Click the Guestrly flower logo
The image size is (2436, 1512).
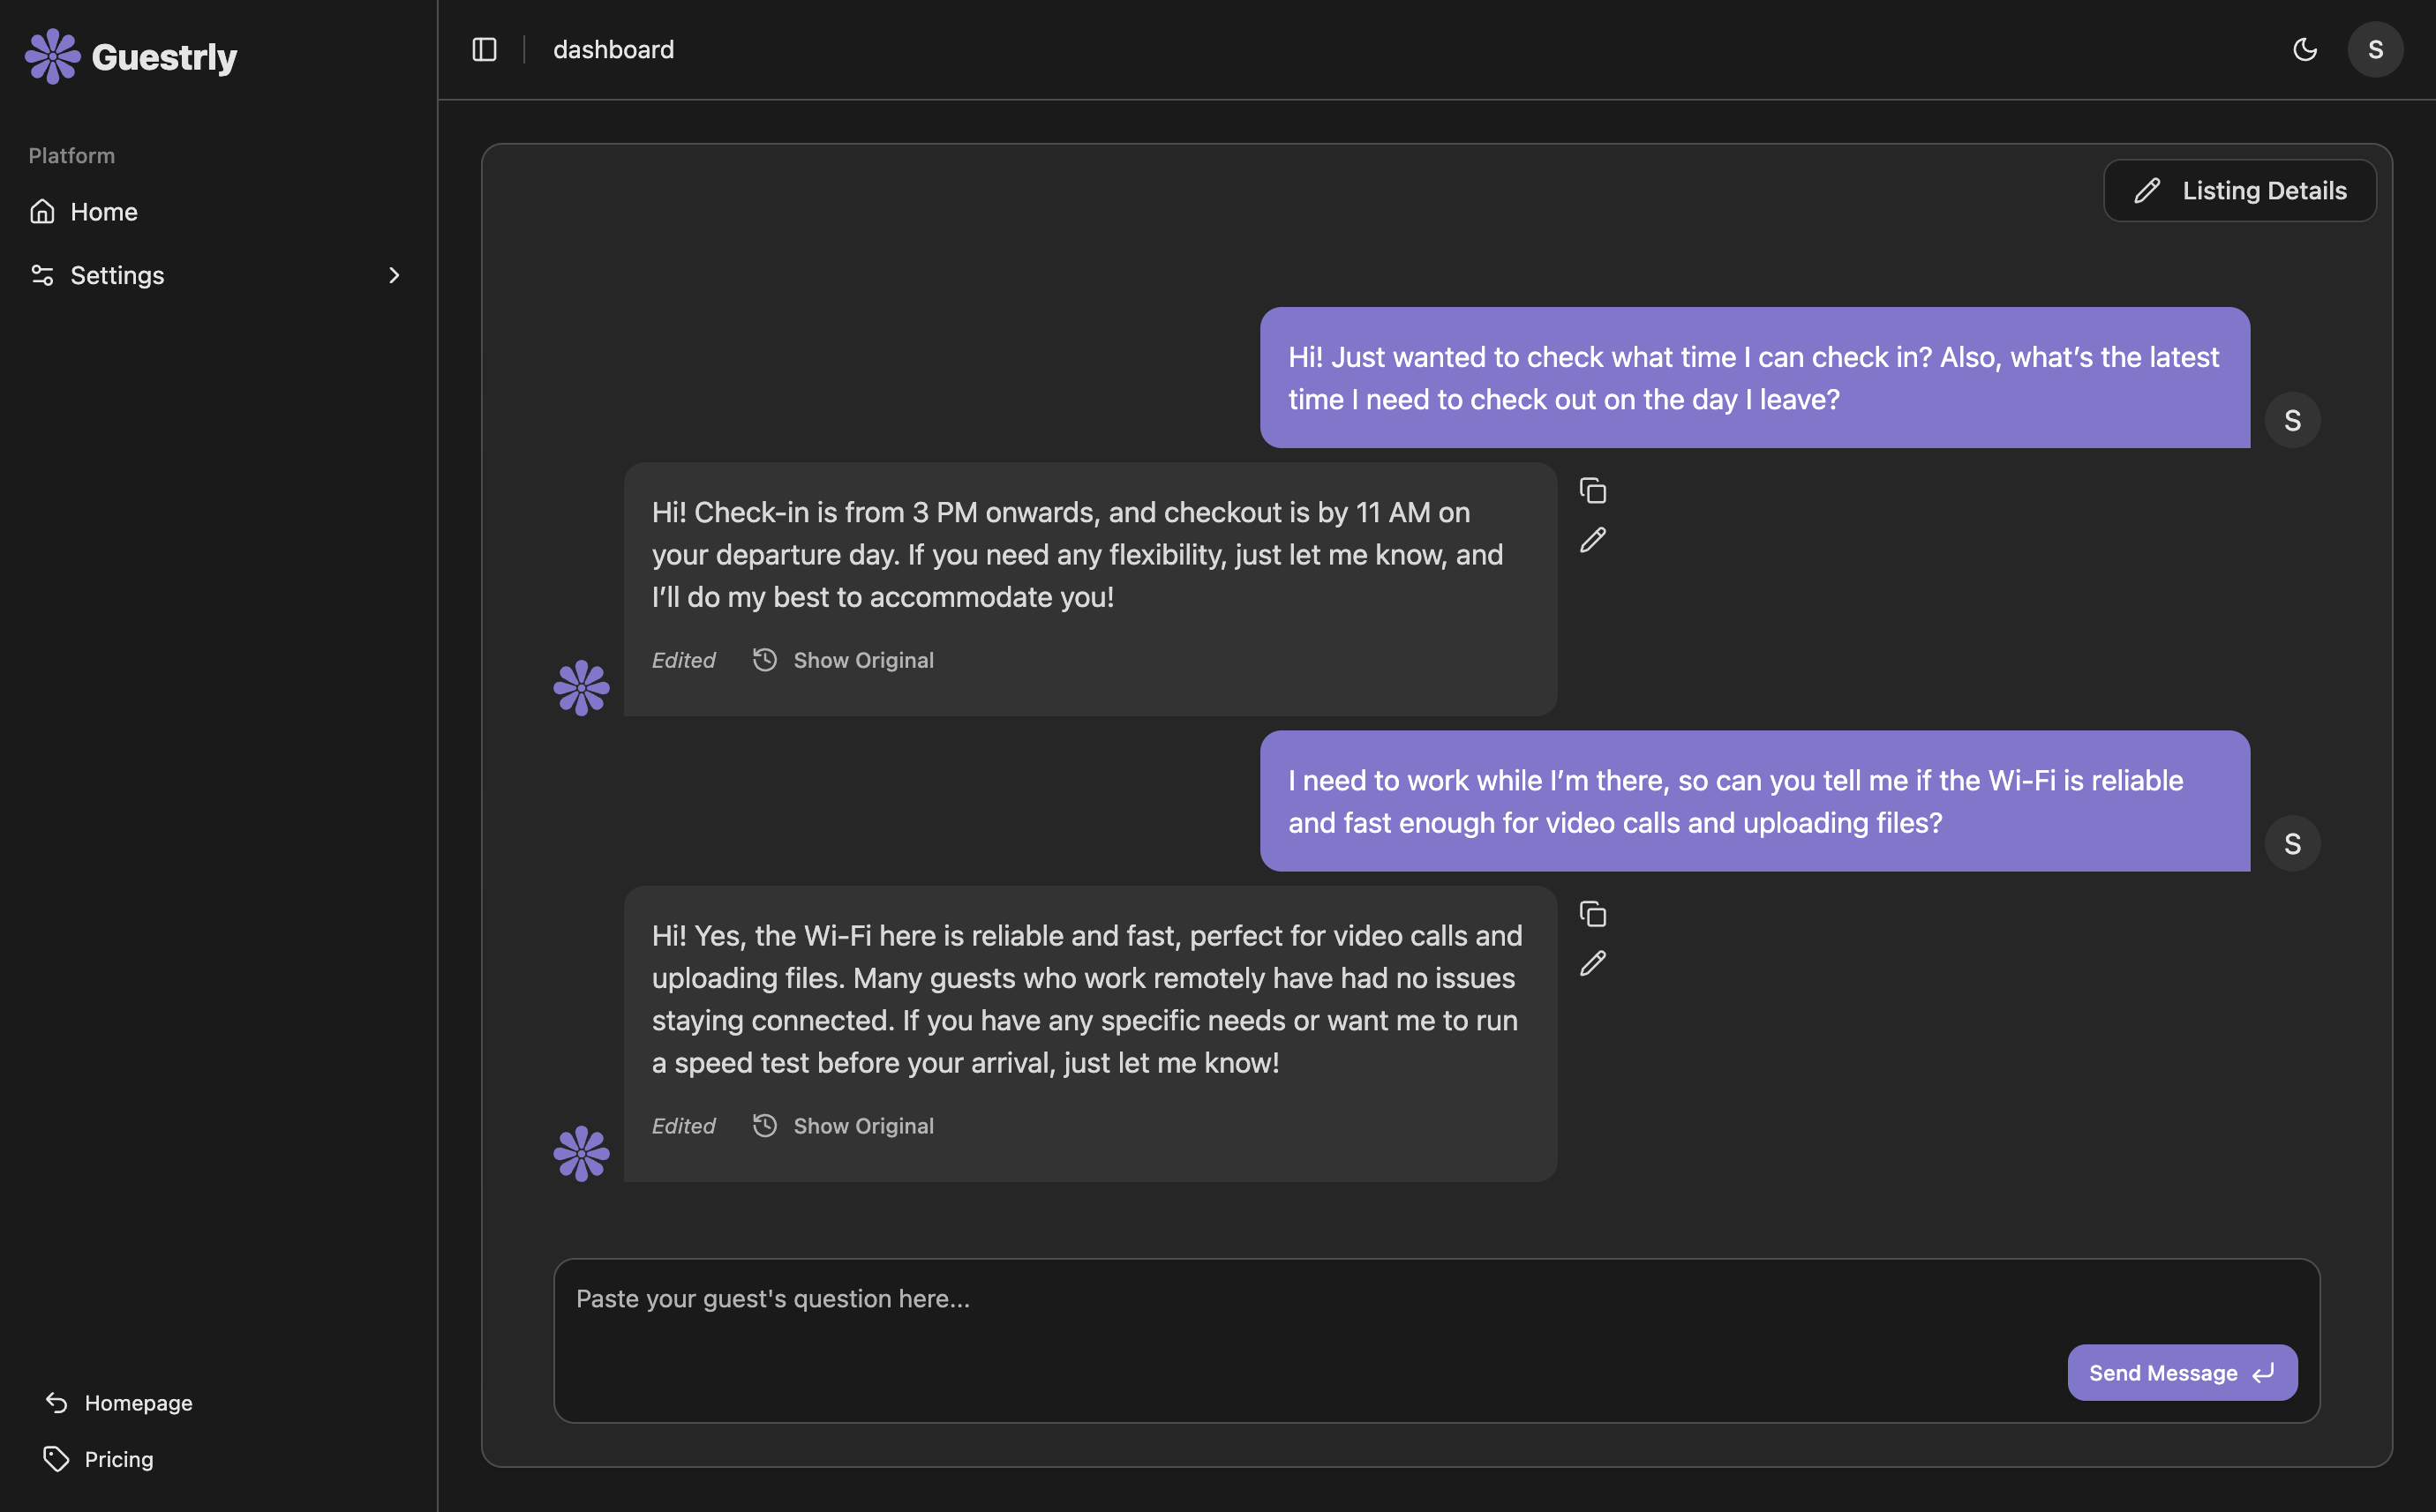(51, 56)
